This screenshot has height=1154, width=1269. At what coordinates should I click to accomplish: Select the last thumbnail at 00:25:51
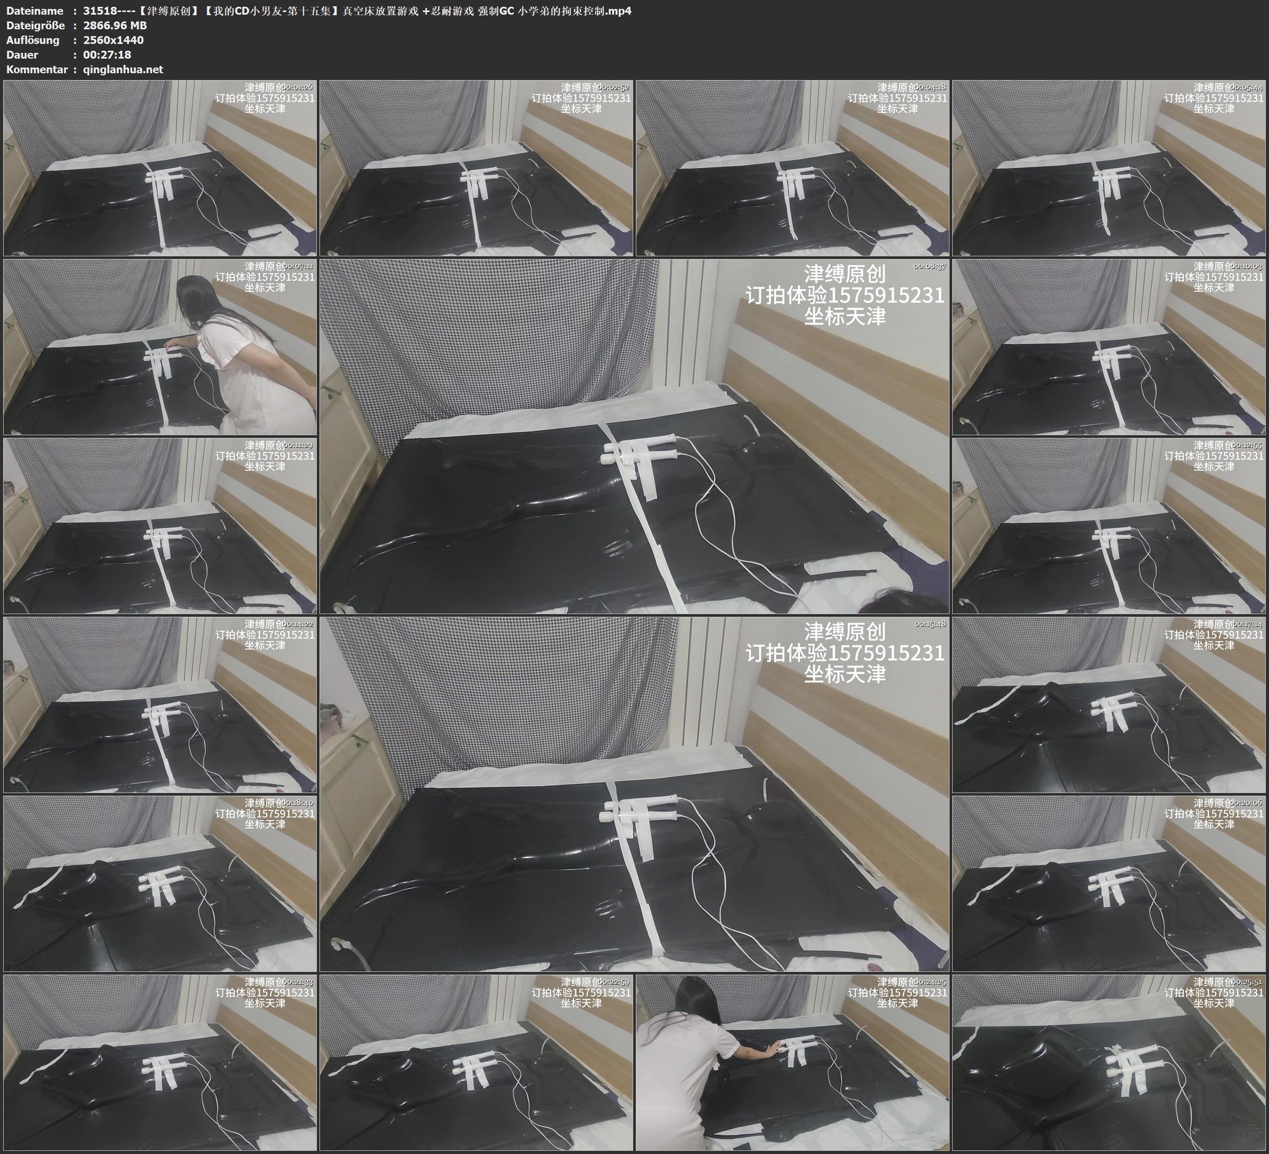click(x=1109, y=1062)
